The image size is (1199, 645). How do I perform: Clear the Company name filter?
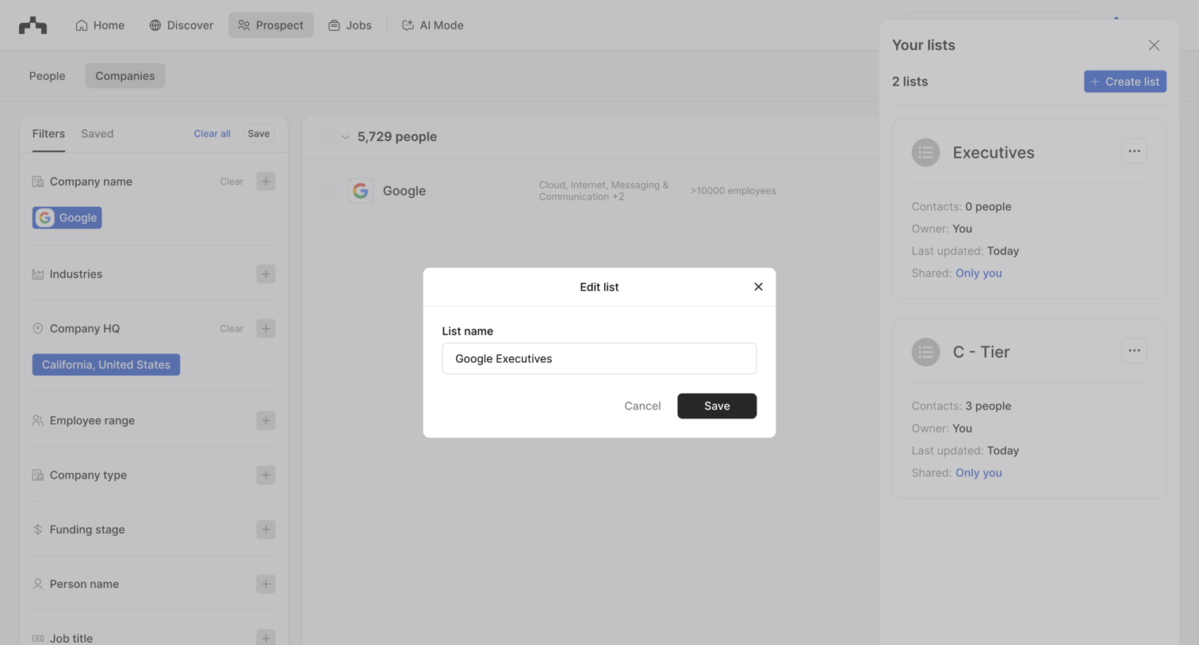coord(232,181)
